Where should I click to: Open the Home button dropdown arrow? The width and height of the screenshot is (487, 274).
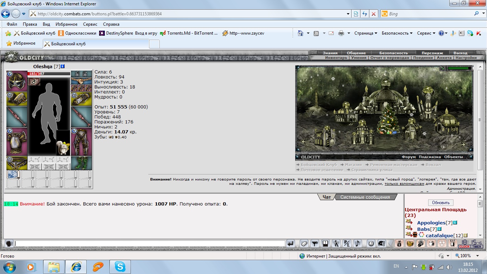308,33
